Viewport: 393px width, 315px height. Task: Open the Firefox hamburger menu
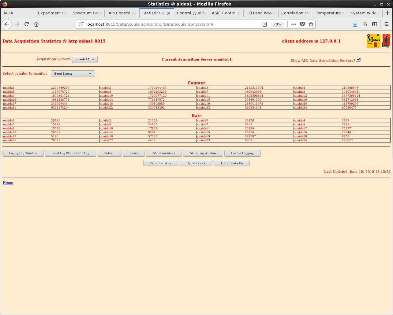coord(387,24)
